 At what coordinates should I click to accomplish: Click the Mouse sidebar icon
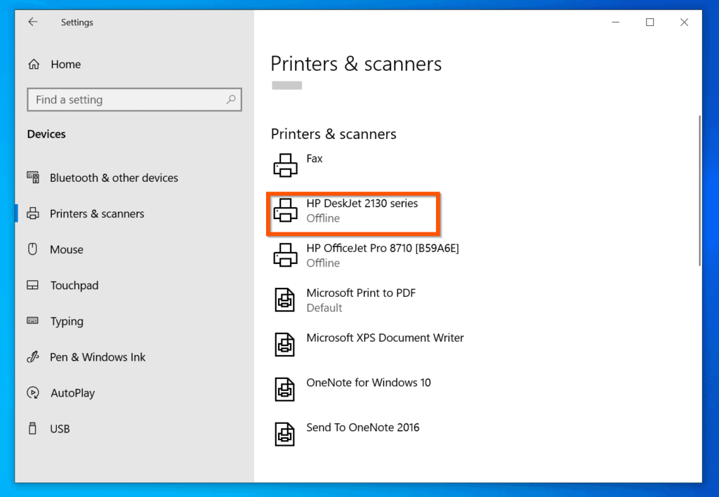pyautogui.click(x=32, y=249)
